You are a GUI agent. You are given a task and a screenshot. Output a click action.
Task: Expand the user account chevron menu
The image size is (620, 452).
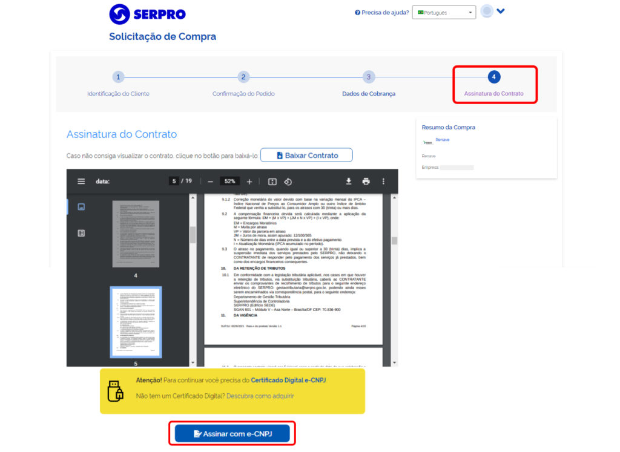click(x=501, y=11)
